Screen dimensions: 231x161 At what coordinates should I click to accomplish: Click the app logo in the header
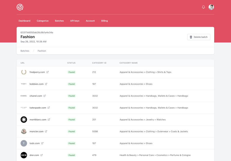20,7
